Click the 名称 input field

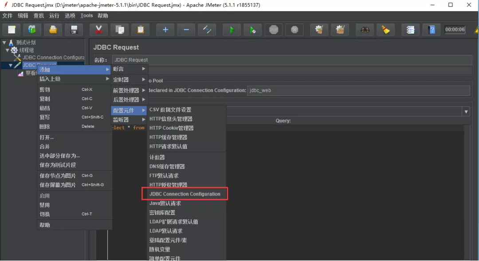point(292,60)
